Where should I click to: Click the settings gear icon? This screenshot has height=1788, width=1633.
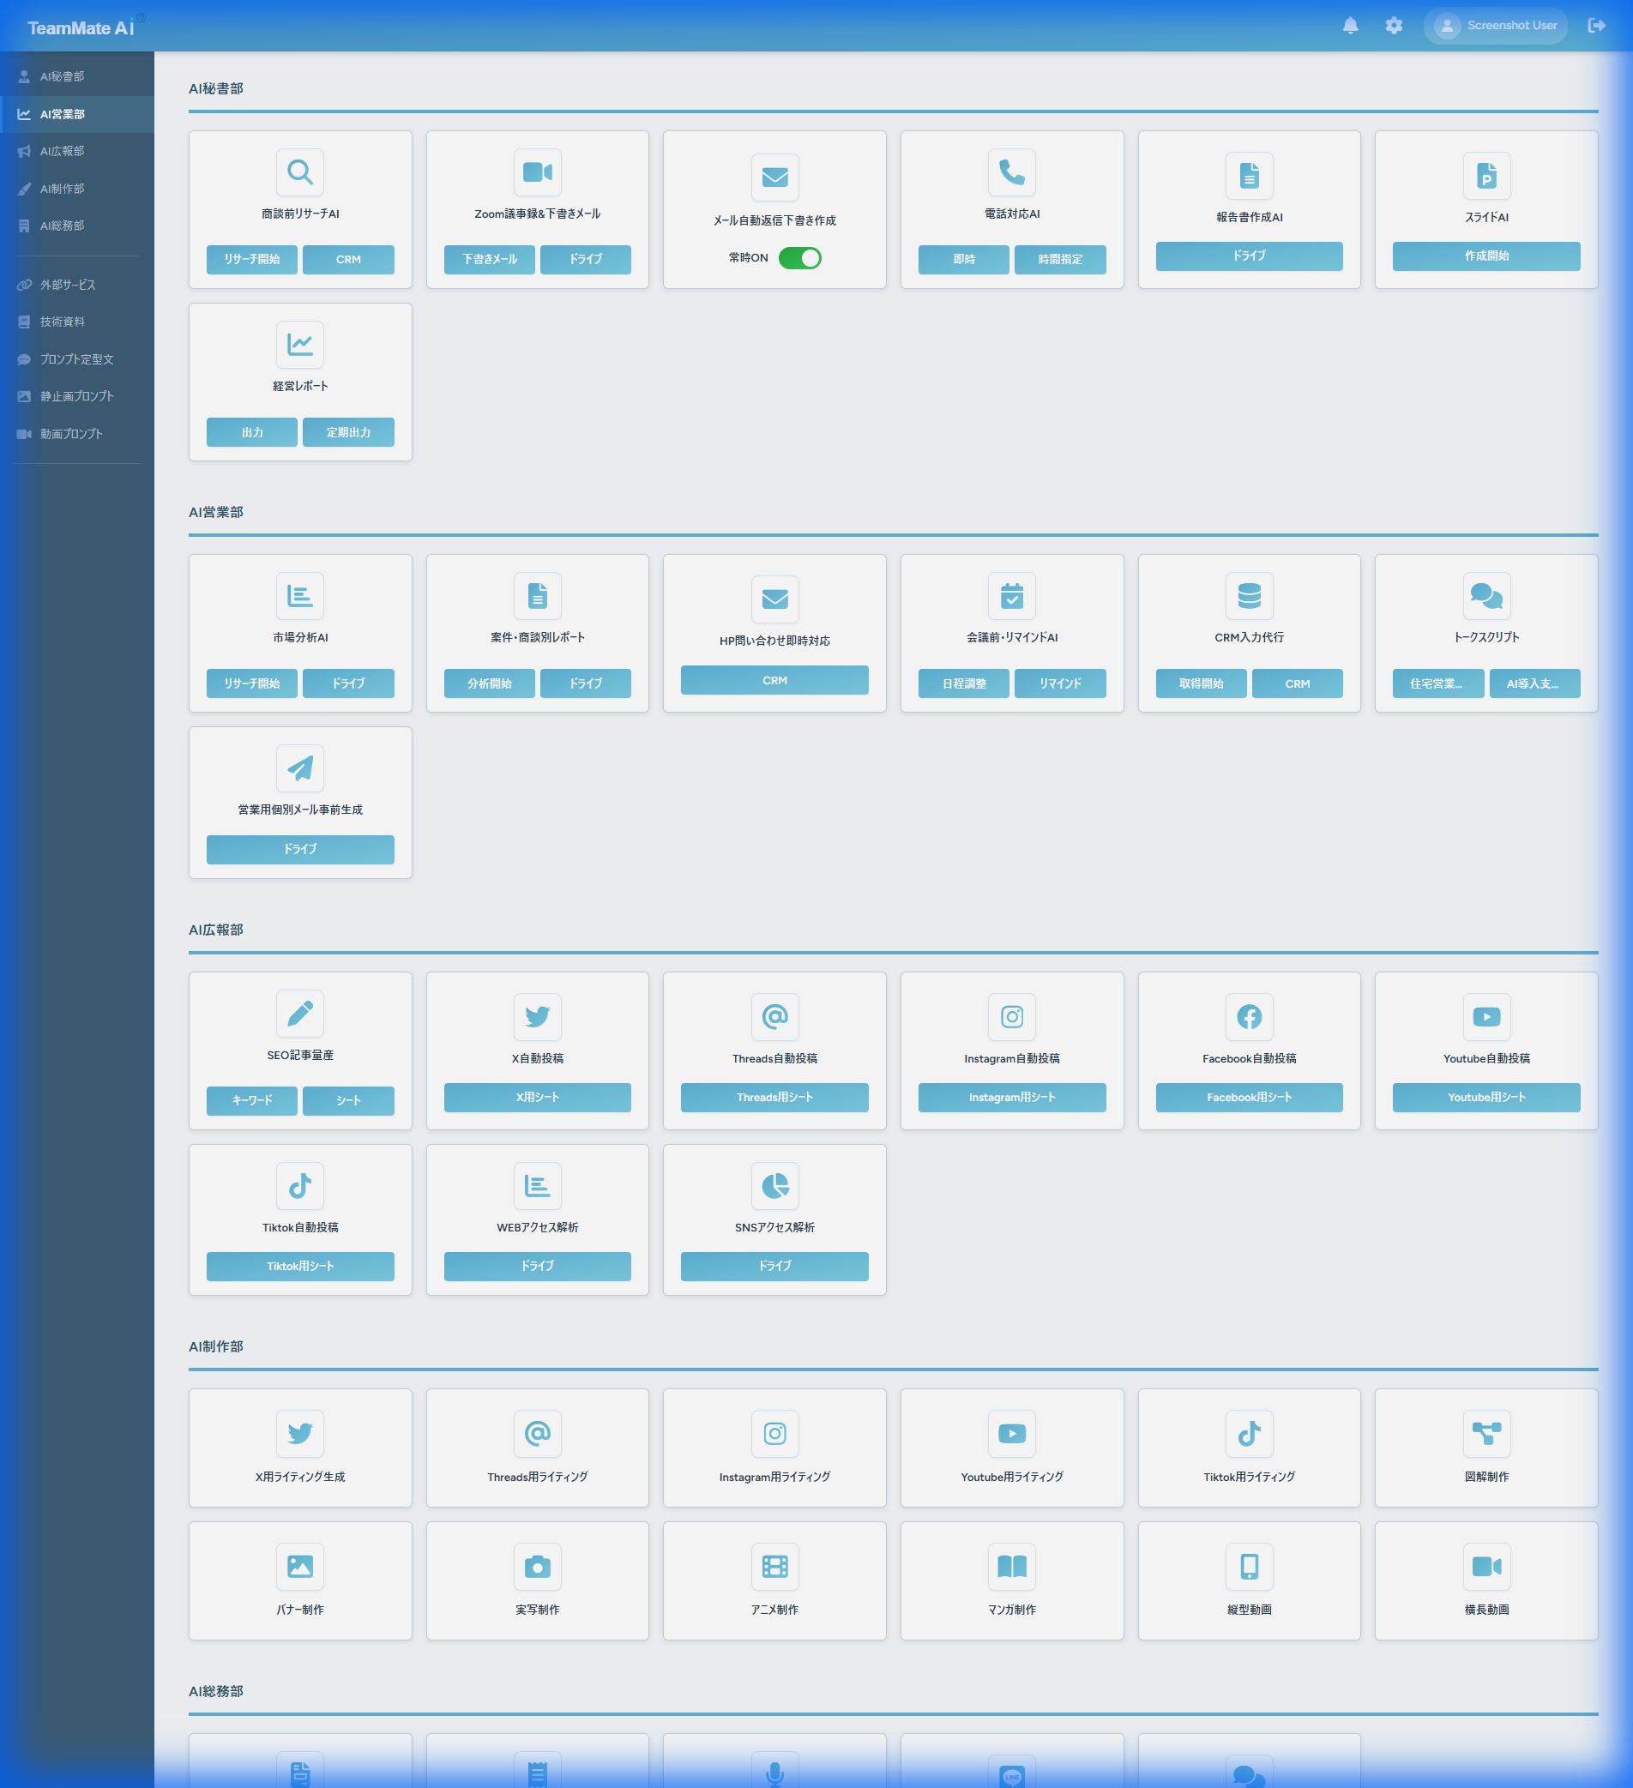[1393, 26]
